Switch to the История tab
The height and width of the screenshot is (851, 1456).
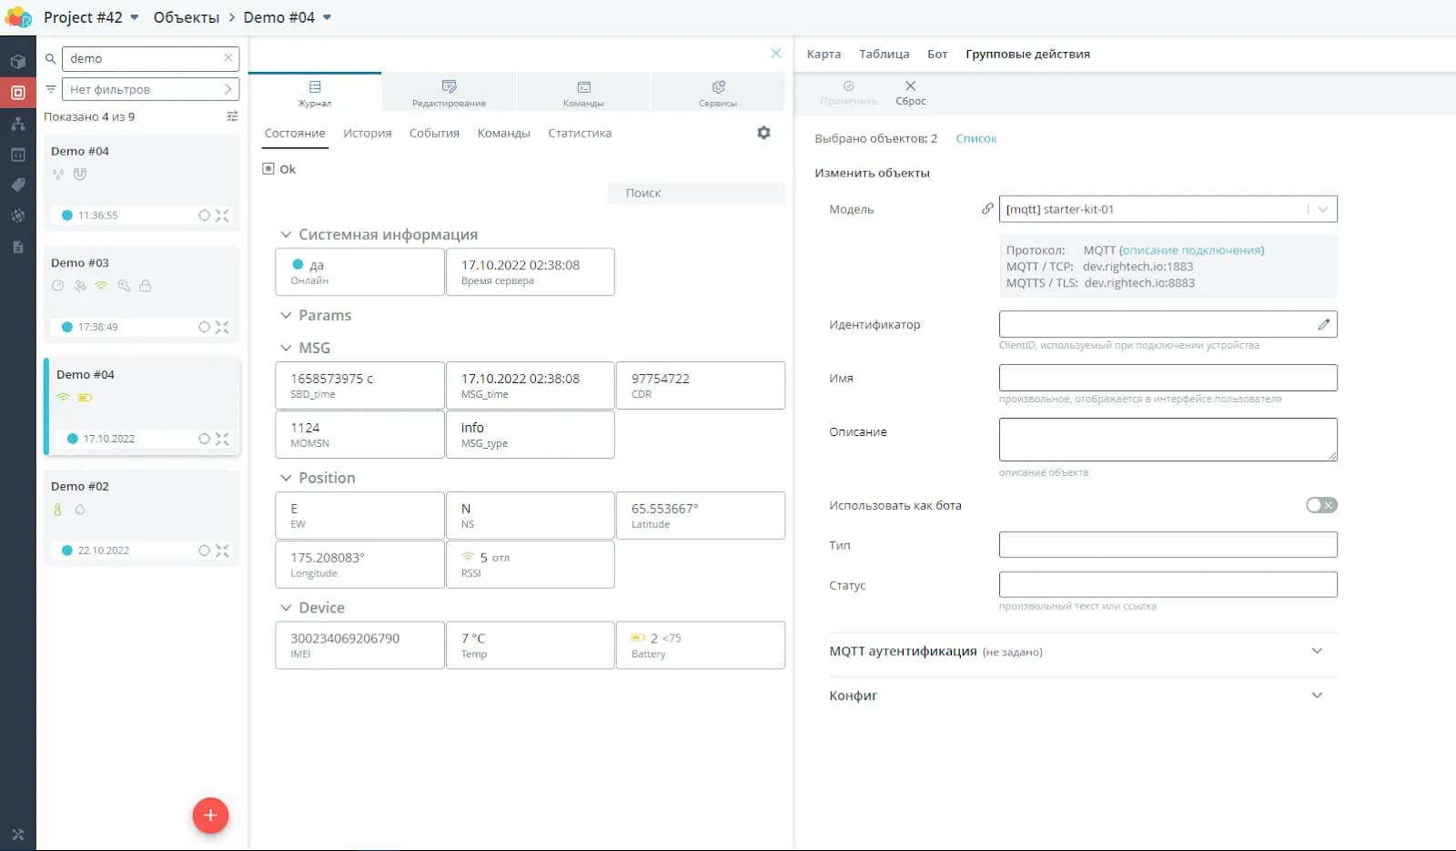pyautogui.click(x=367, y=133)
